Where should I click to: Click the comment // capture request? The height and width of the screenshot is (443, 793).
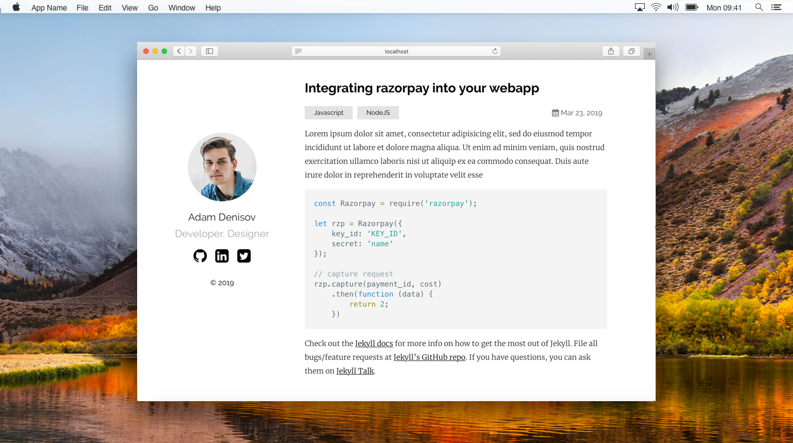pyautogui.click(x=354, y=274)
